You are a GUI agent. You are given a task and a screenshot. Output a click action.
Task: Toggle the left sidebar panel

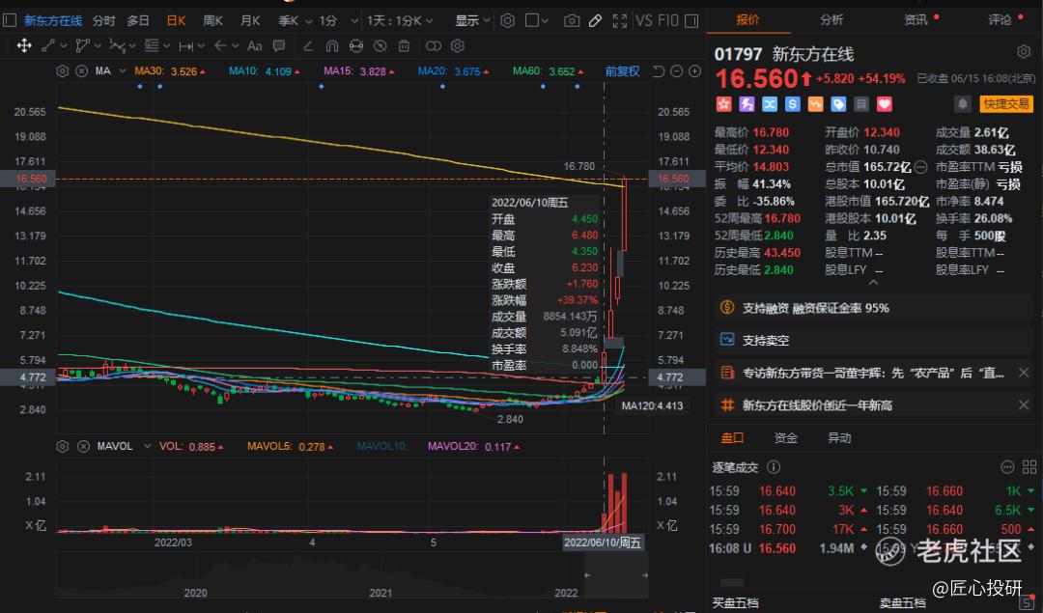(10, 20)
